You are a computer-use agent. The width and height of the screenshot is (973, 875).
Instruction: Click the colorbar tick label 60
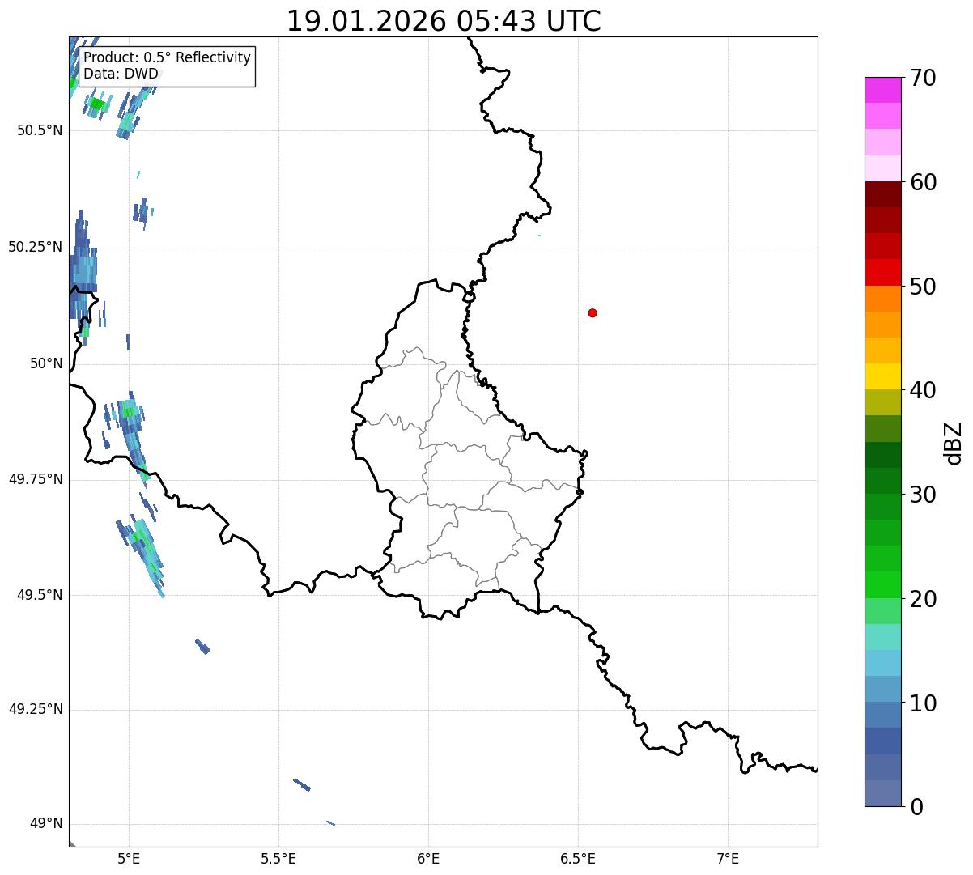click(x=923, y=182)
